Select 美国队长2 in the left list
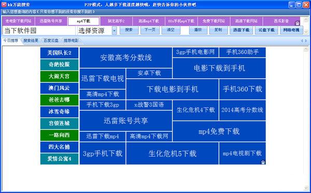 [59, 53]
